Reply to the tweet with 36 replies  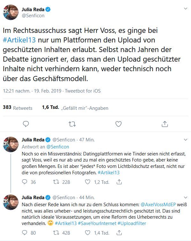click(25, 182)
